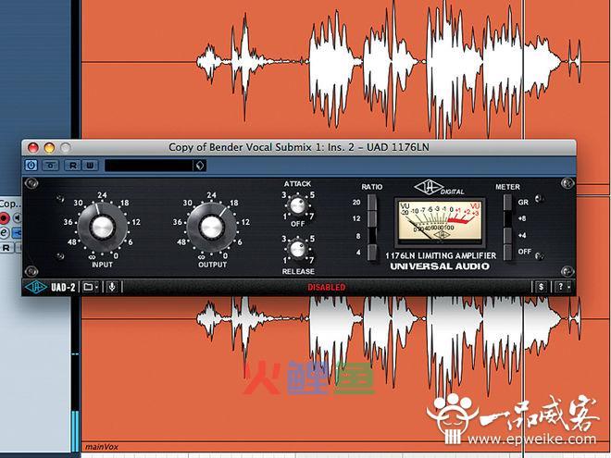Click the settings button beside the power icon
Screen dimensions: 611x458
point(50,166)
